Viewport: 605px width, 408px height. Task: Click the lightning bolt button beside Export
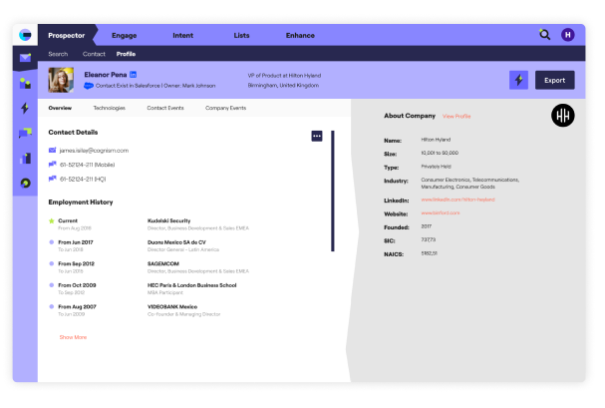[x=518, y=80]
